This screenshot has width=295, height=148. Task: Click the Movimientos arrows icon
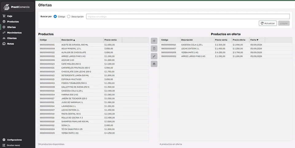point(4,33)
